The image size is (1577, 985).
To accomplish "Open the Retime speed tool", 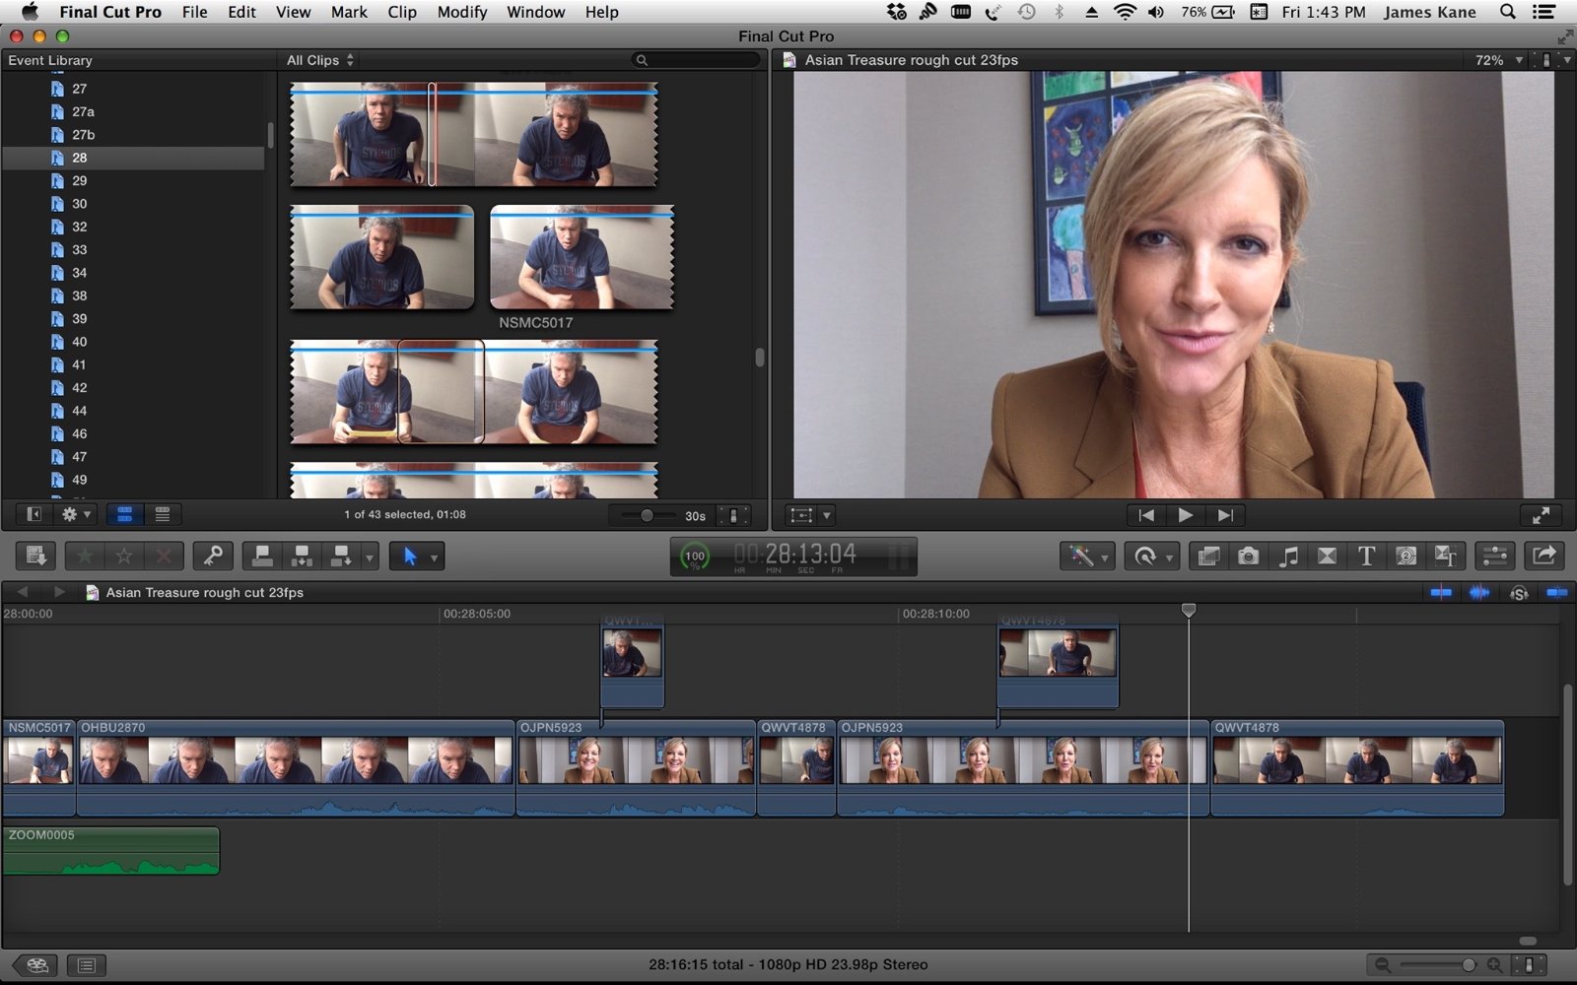I will [x=1151, y=557].
